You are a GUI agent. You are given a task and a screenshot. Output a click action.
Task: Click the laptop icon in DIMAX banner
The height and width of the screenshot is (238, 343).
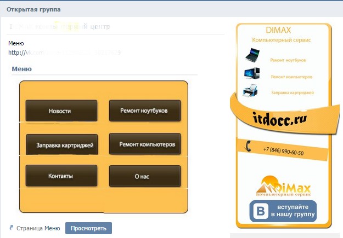252,55
